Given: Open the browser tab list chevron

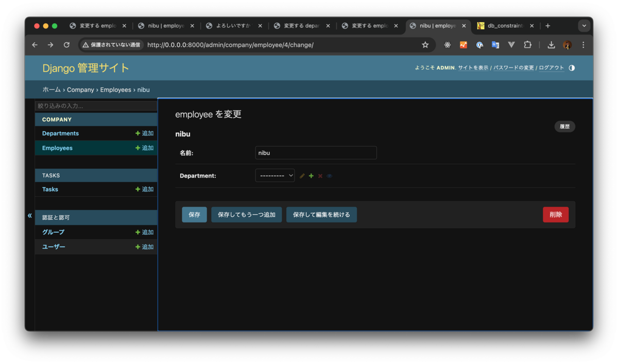Looking at the screenshot, I should click(x=584, y=25).
